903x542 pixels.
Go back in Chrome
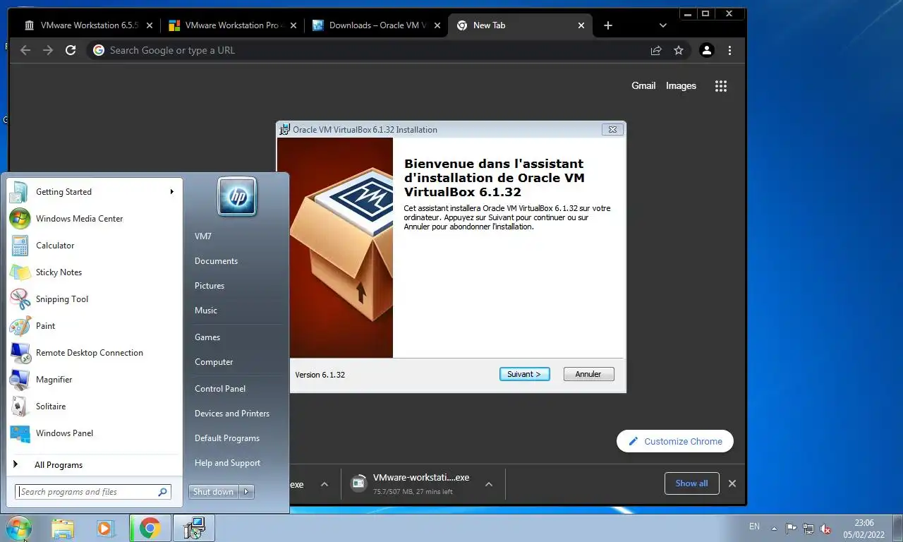(25, 50)
